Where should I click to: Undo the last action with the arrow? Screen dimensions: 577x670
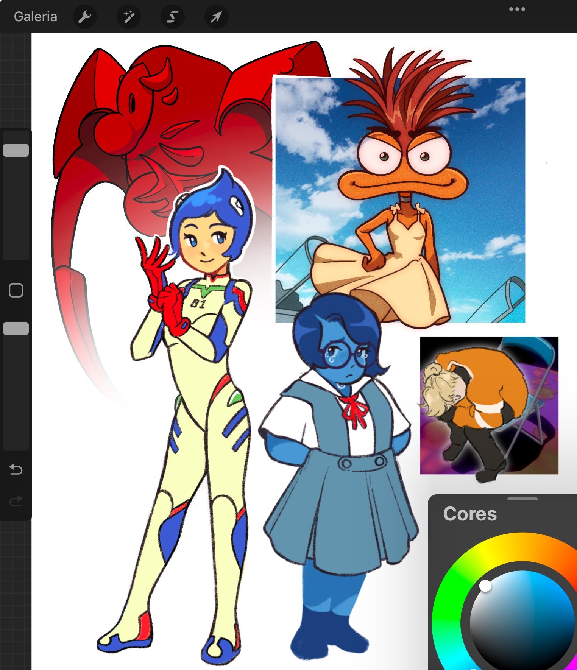pyautogui.click(x=16, y=470)
